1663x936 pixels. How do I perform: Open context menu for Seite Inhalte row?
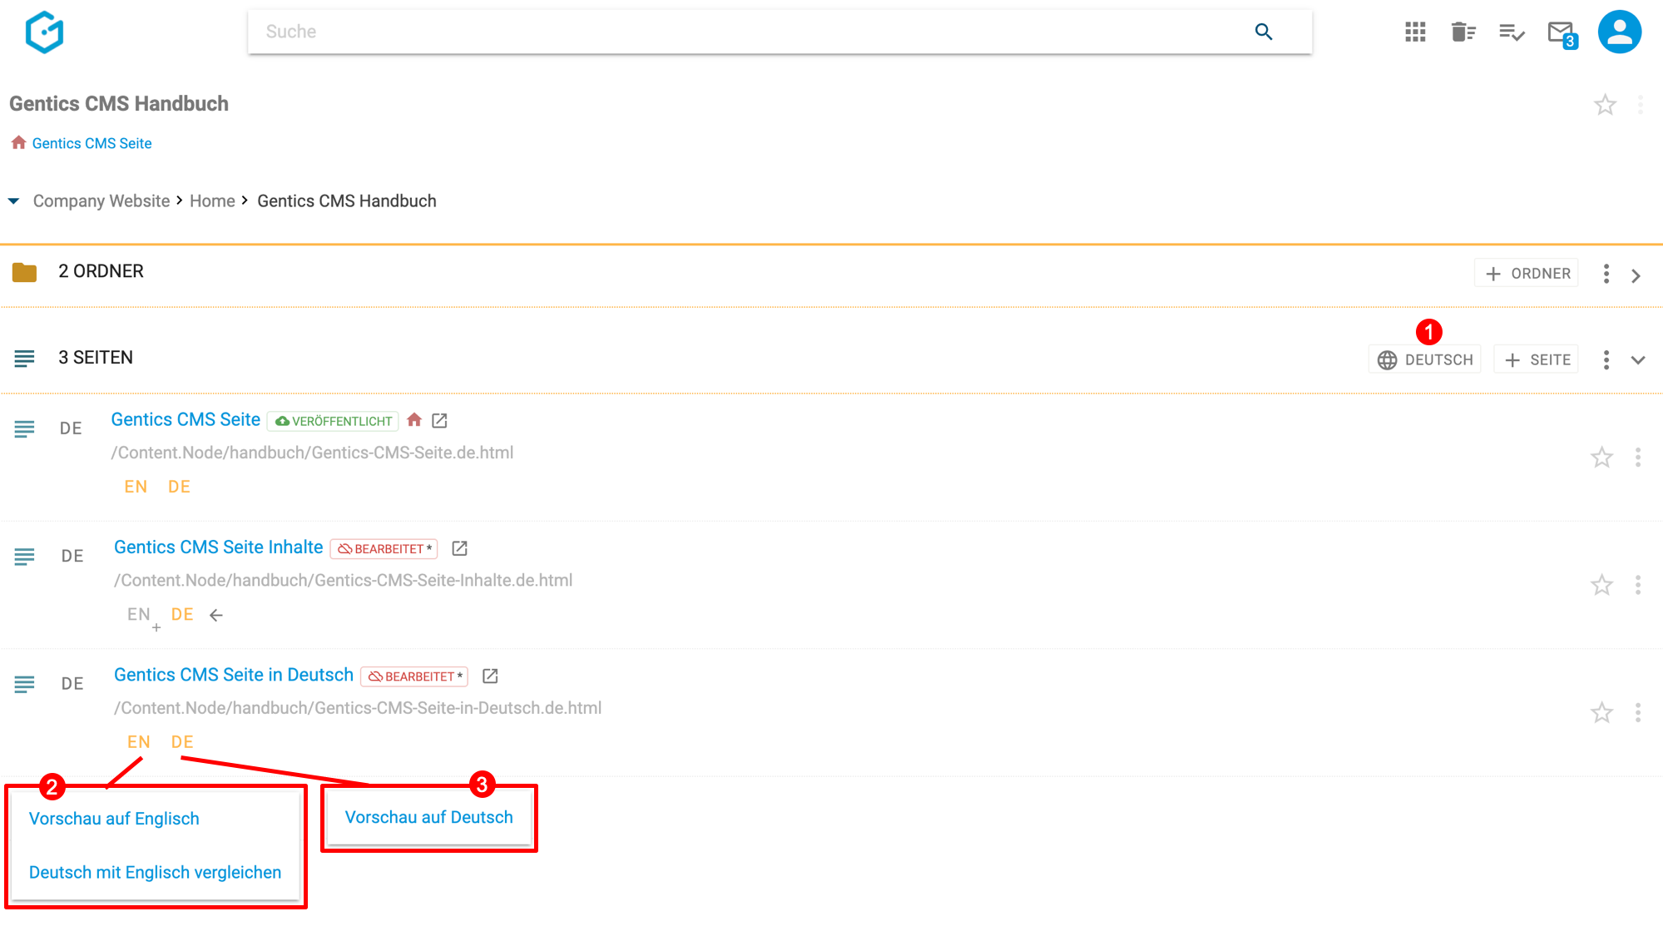(x=1637, y=585)
